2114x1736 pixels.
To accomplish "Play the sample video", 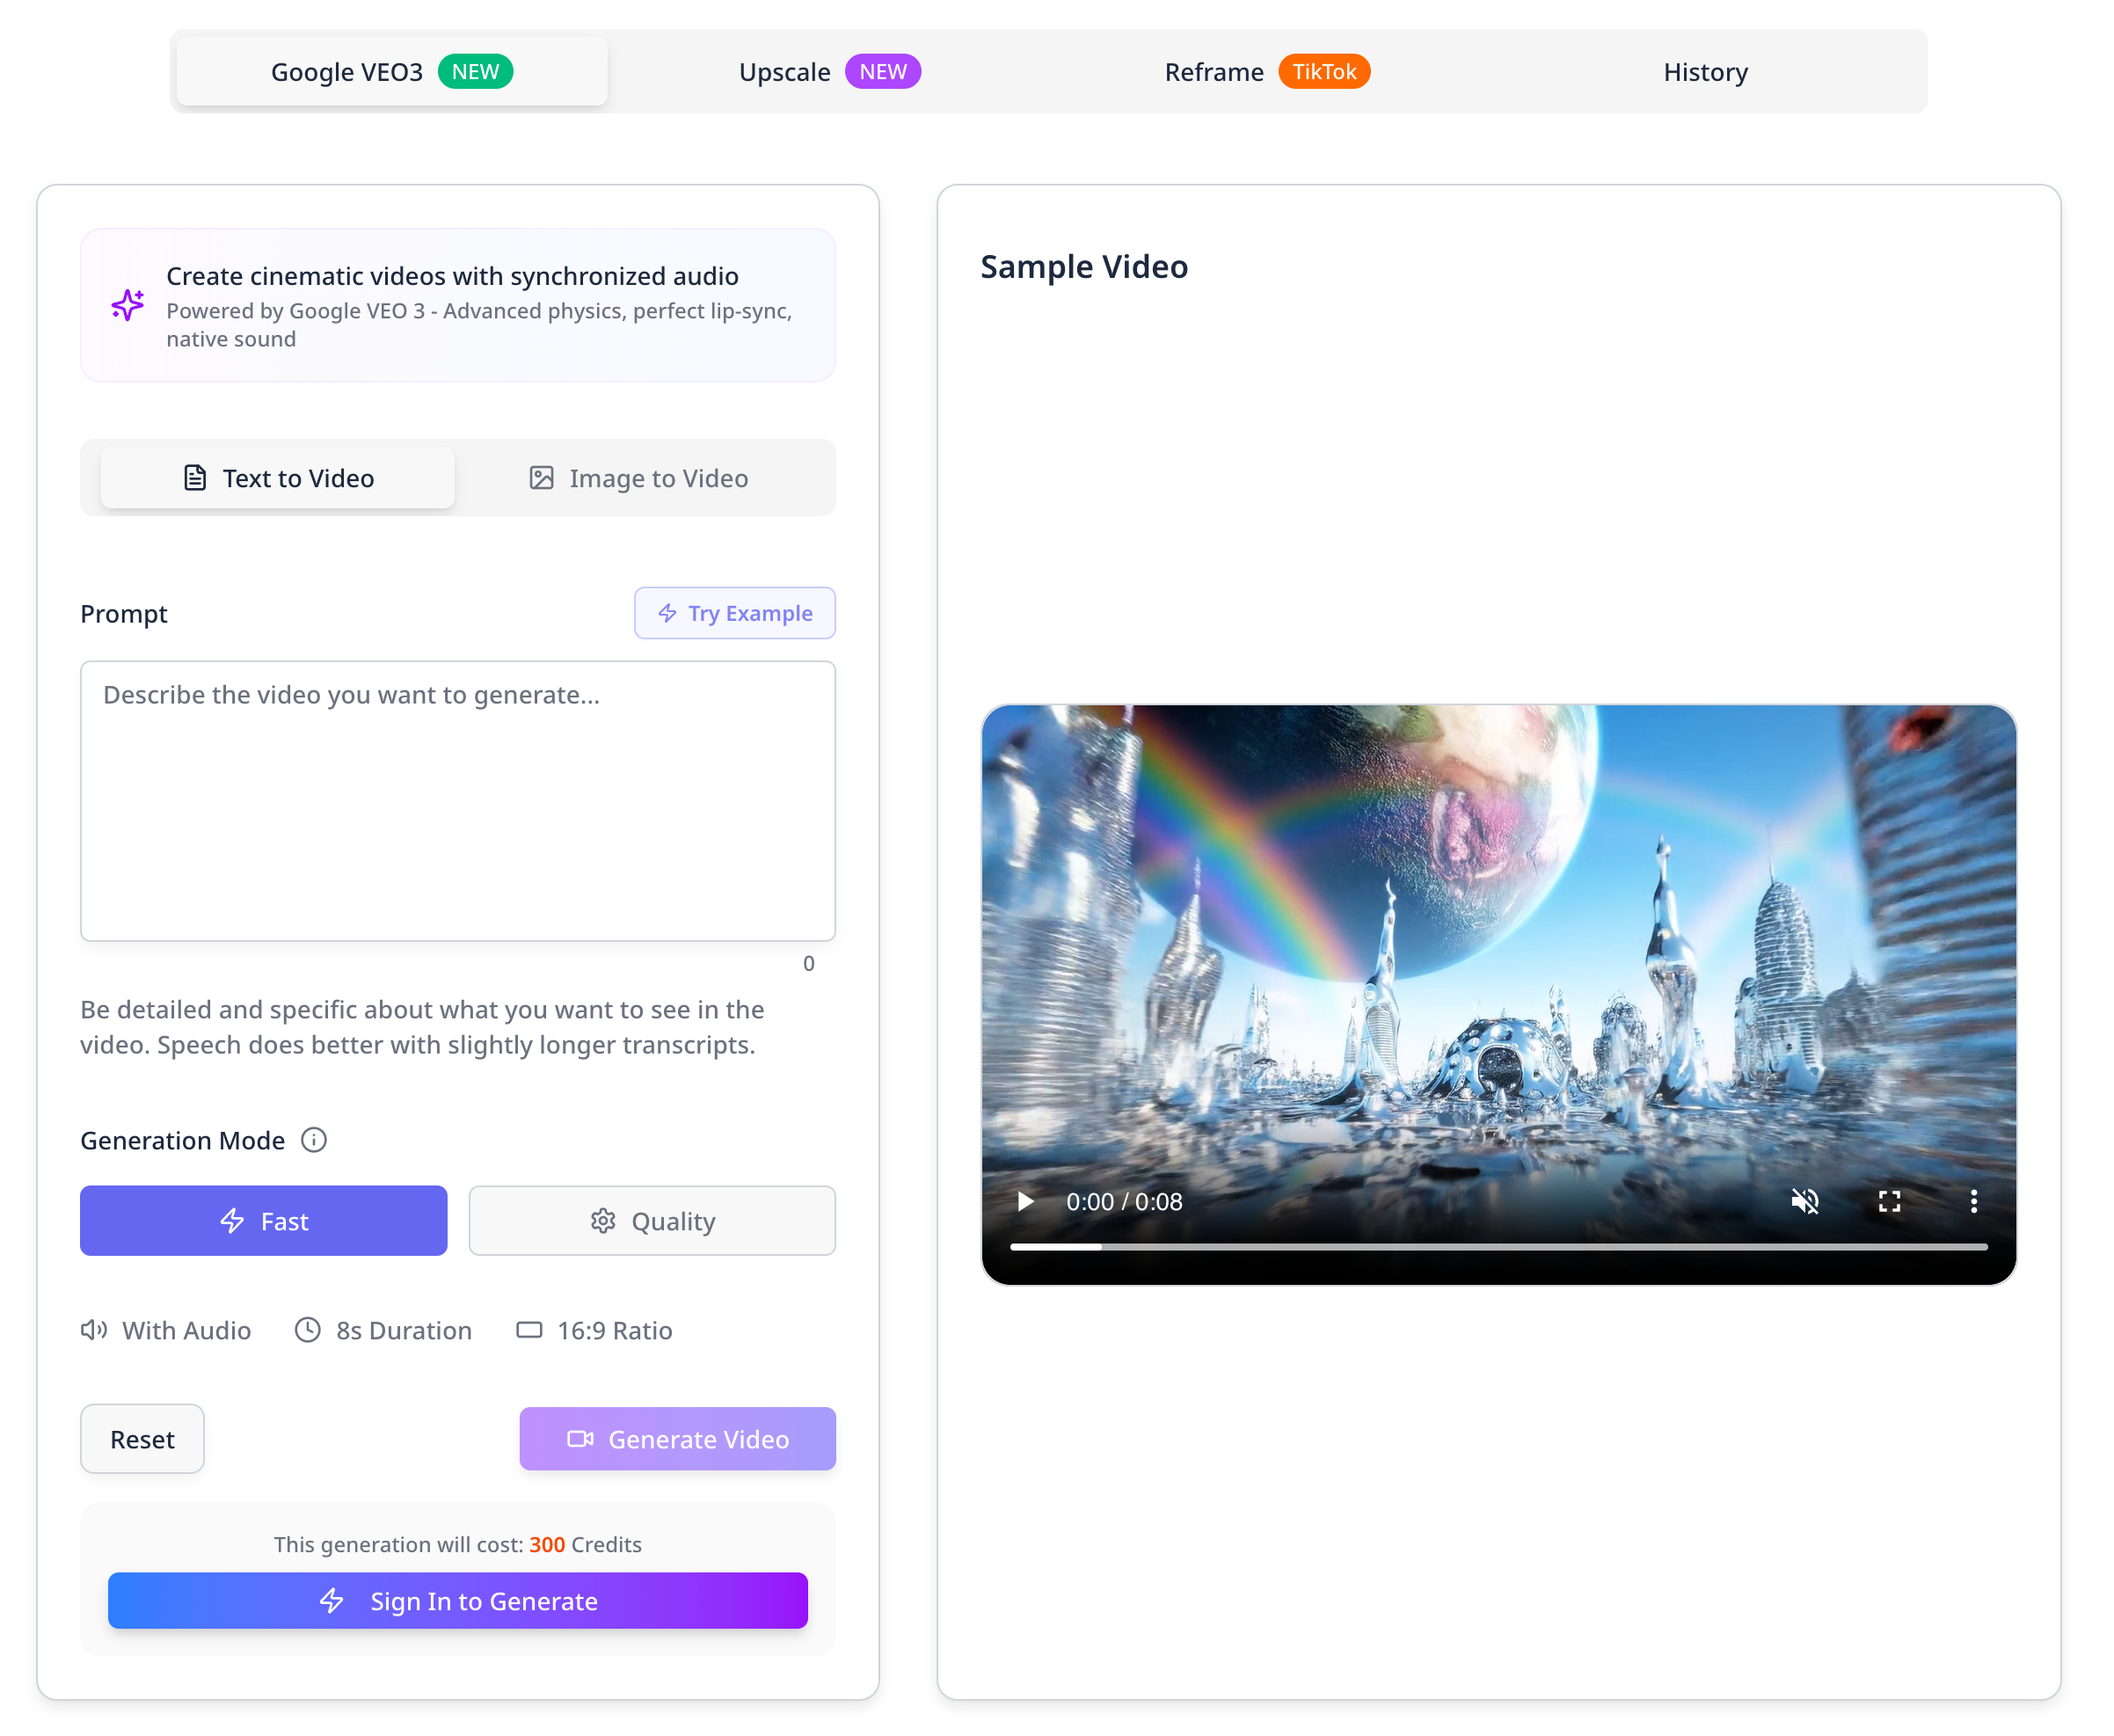I will pos(1025,1201).
